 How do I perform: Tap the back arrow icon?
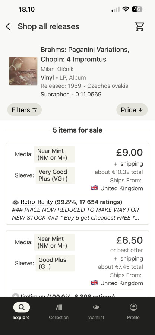pos(8,27)
